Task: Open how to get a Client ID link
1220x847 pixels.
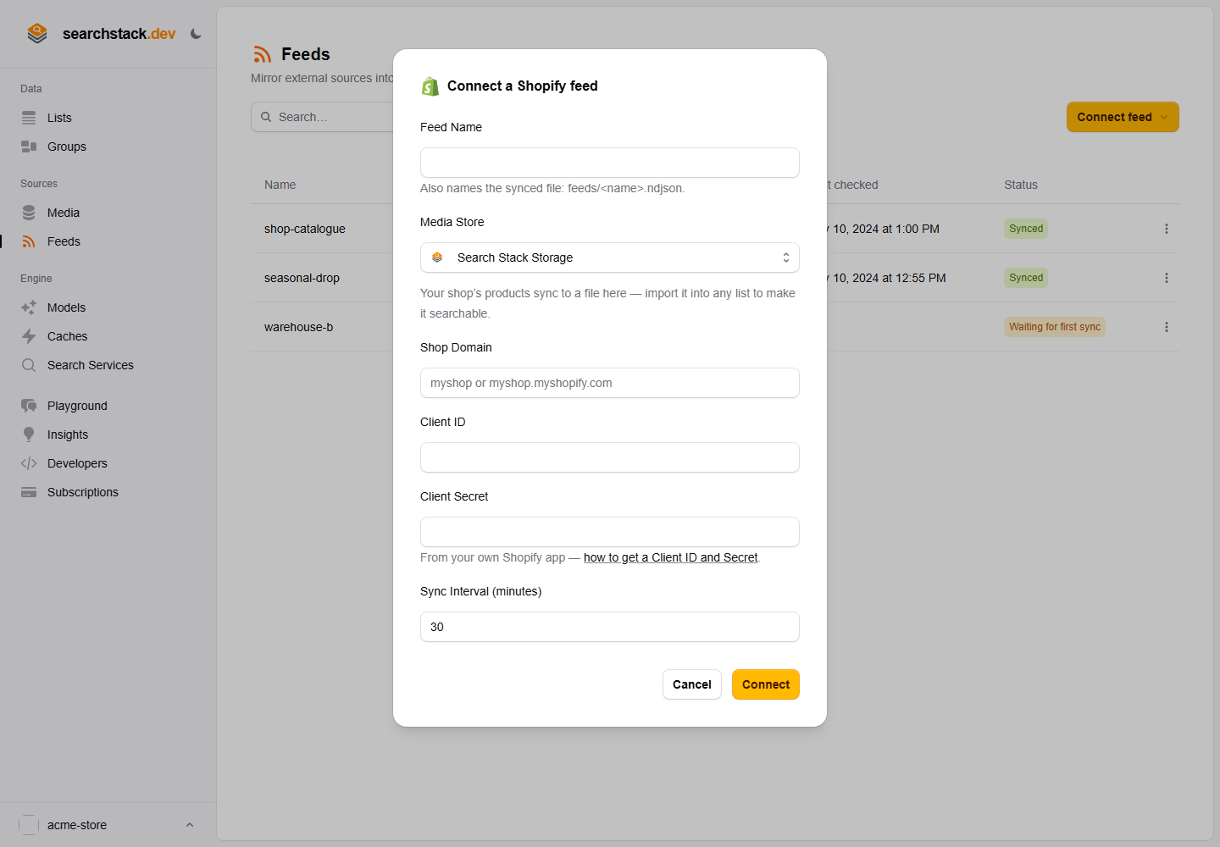Action: tap(670, 557)
